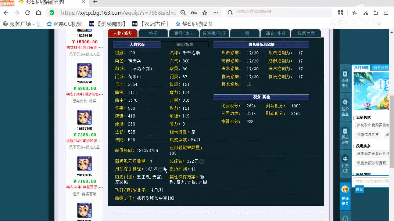Switch to the 技能 tab
The height and width of the screenshot is (221, 394).
153,33
